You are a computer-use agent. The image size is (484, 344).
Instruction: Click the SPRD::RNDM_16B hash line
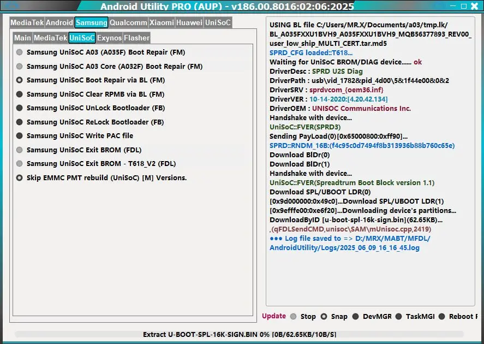pos(362,145)
